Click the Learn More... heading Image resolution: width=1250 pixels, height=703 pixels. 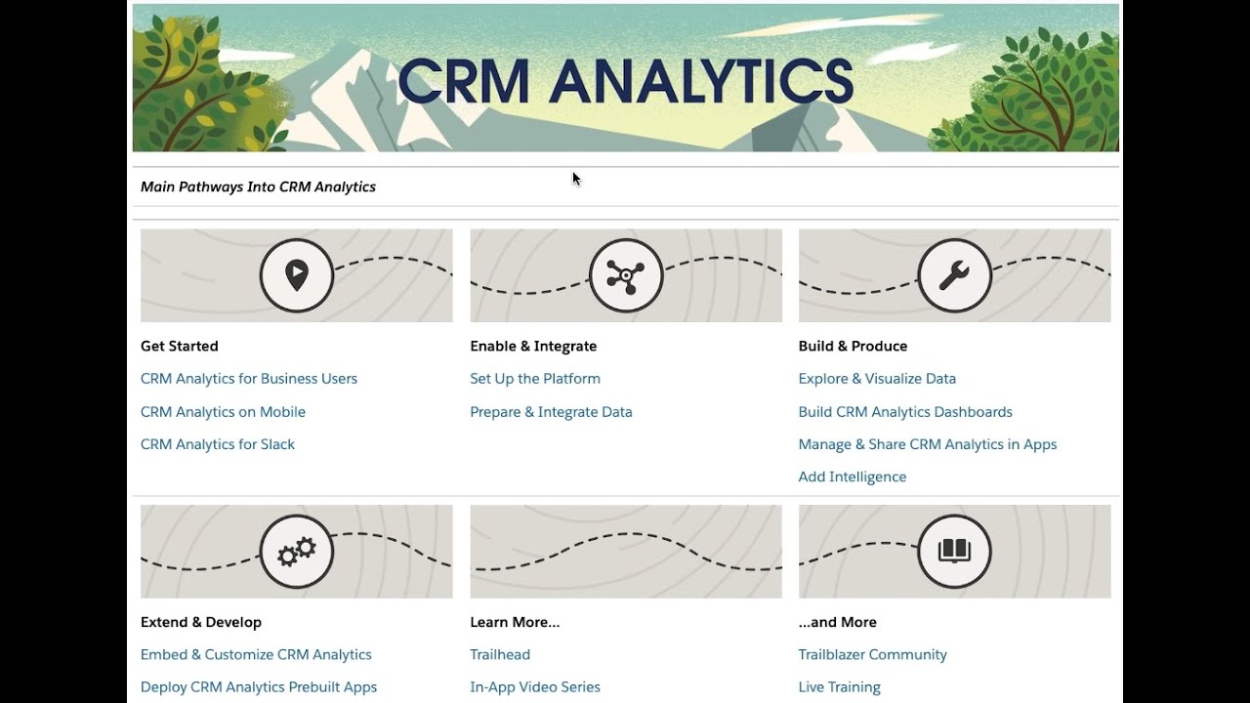pyautogui.click(x=515, y=623)
